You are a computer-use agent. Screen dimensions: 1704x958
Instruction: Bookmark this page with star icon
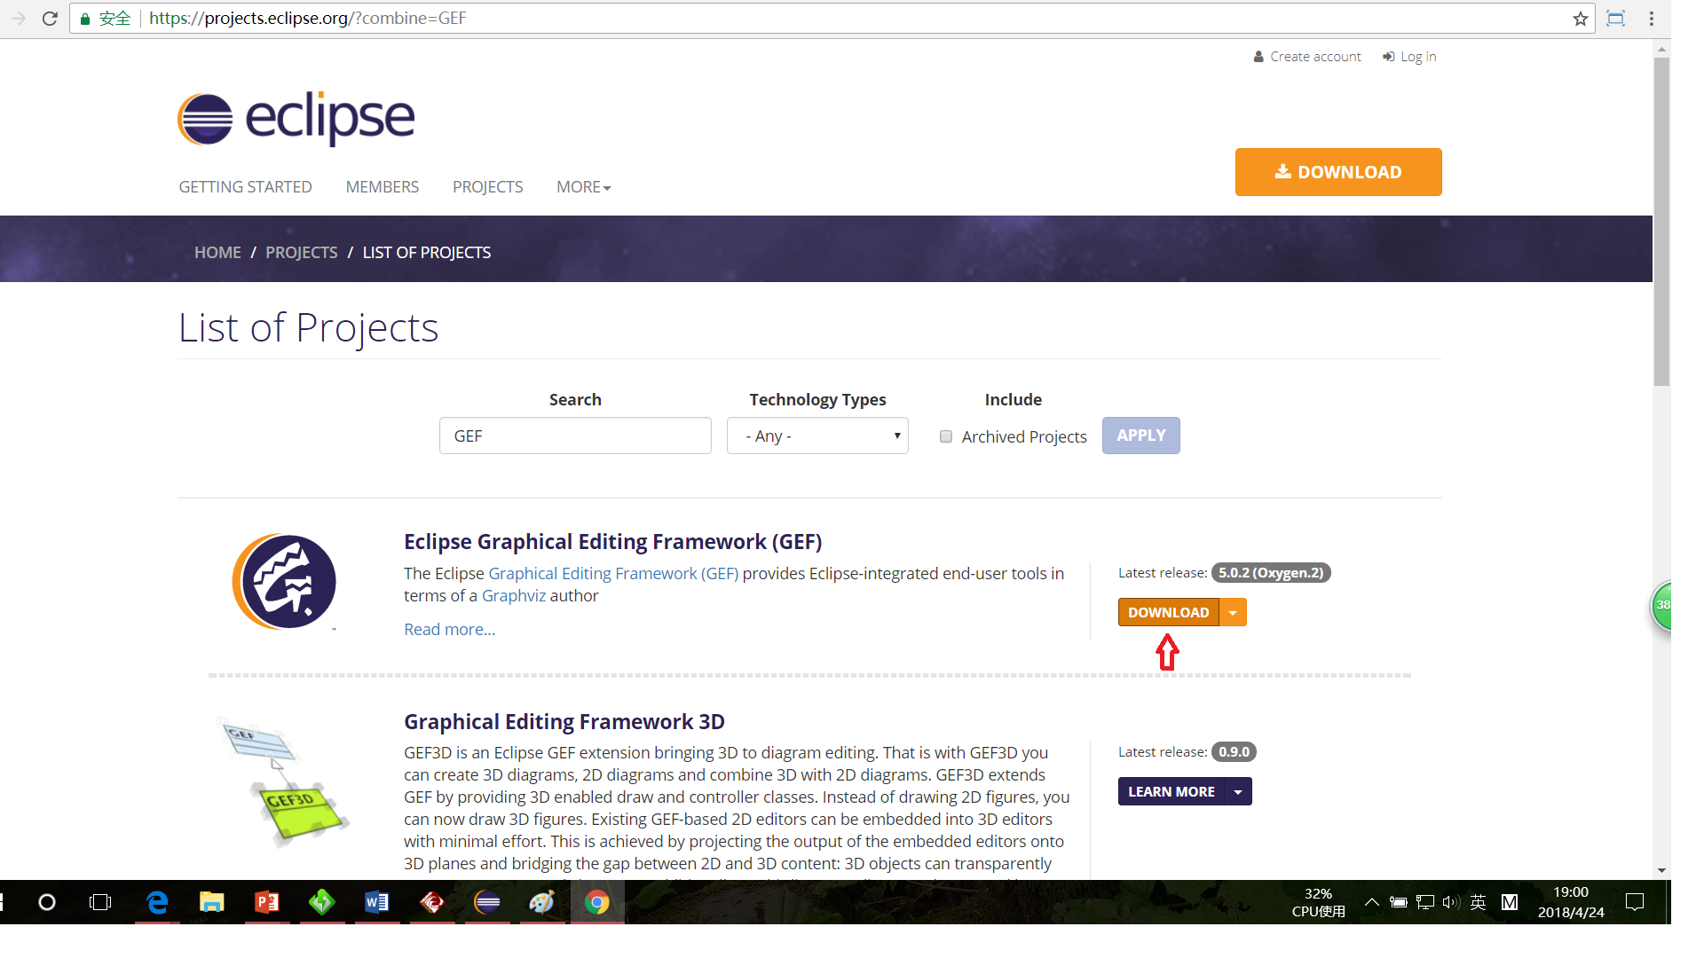[1581, 19]
